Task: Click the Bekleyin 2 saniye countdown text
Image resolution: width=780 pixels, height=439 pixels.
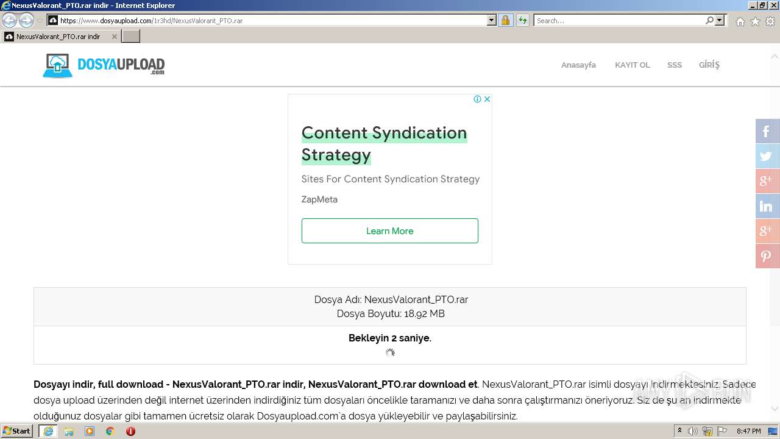Action: pos(390,338)
